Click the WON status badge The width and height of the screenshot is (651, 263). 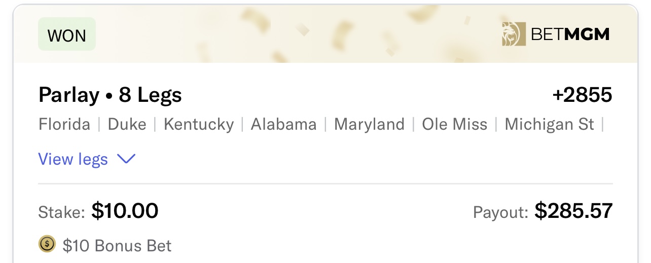[x=67, y=34]
